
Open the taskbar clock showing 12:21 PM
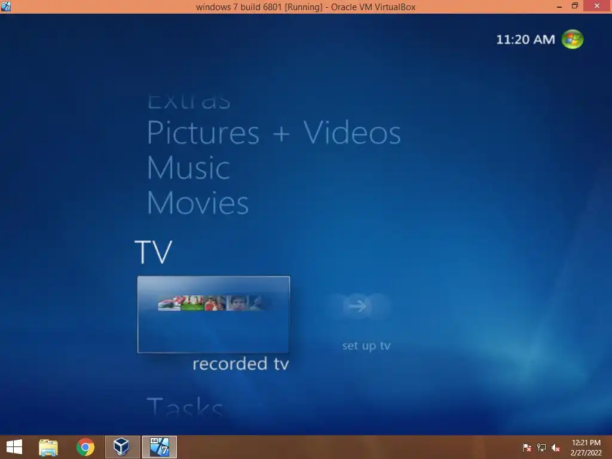click(x=586, y=447)
